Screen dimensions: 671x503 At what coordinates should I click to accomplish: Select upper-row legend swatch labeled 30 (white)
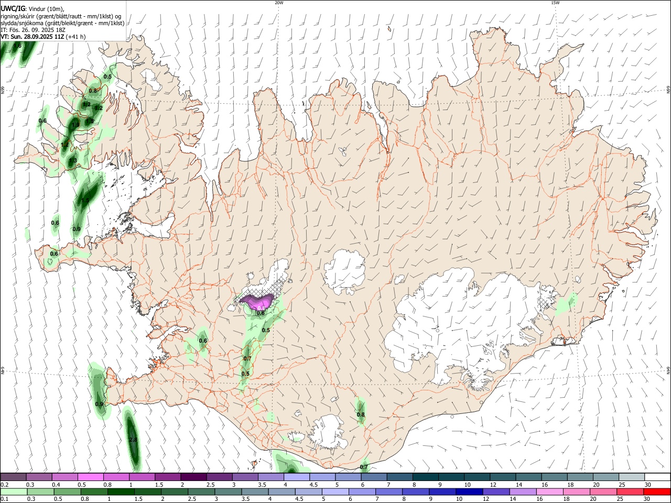(658, 477)
